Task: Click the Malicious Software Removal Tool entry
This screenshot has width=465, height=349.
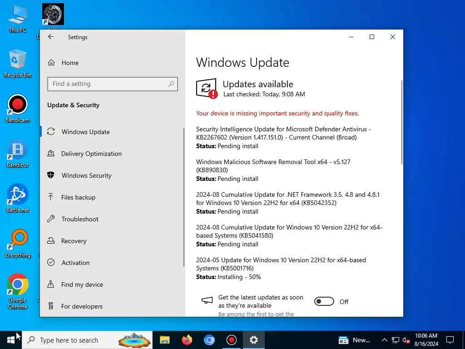Action: (x=273, y=170)
